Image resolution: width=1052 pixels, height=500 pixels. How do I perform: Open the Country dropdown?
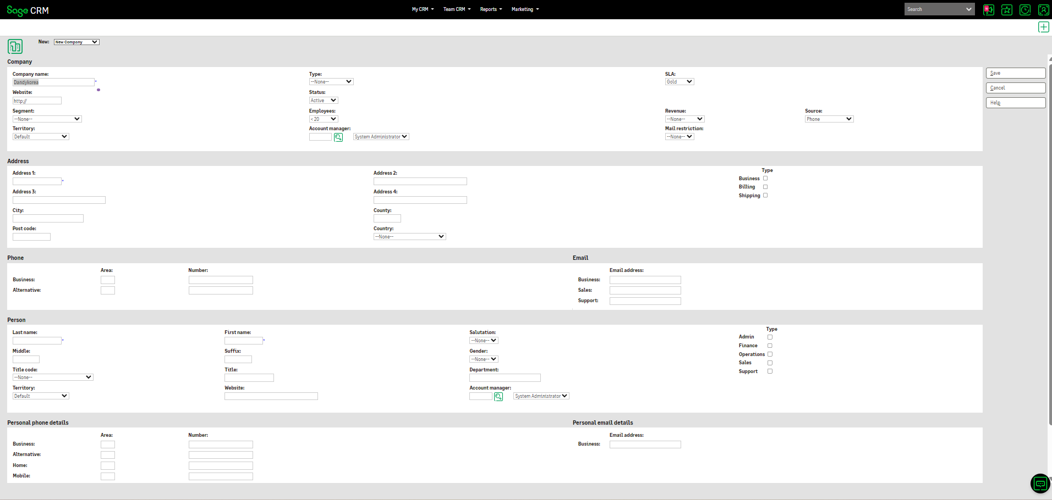point(410,236)
